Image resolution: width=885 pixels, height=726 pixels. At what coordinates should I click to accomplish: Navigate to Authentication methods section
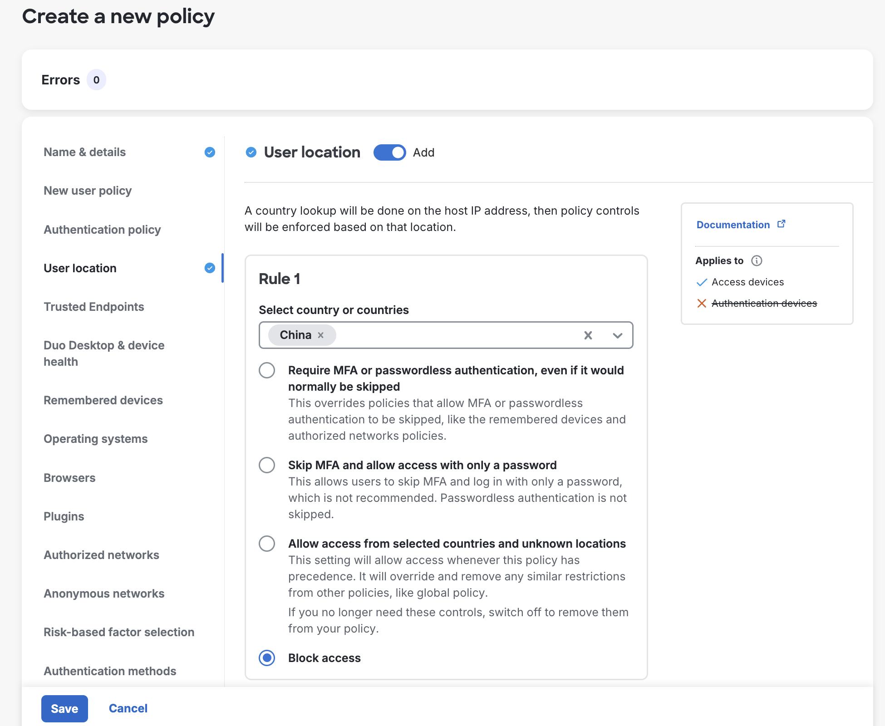click(110, 671)
